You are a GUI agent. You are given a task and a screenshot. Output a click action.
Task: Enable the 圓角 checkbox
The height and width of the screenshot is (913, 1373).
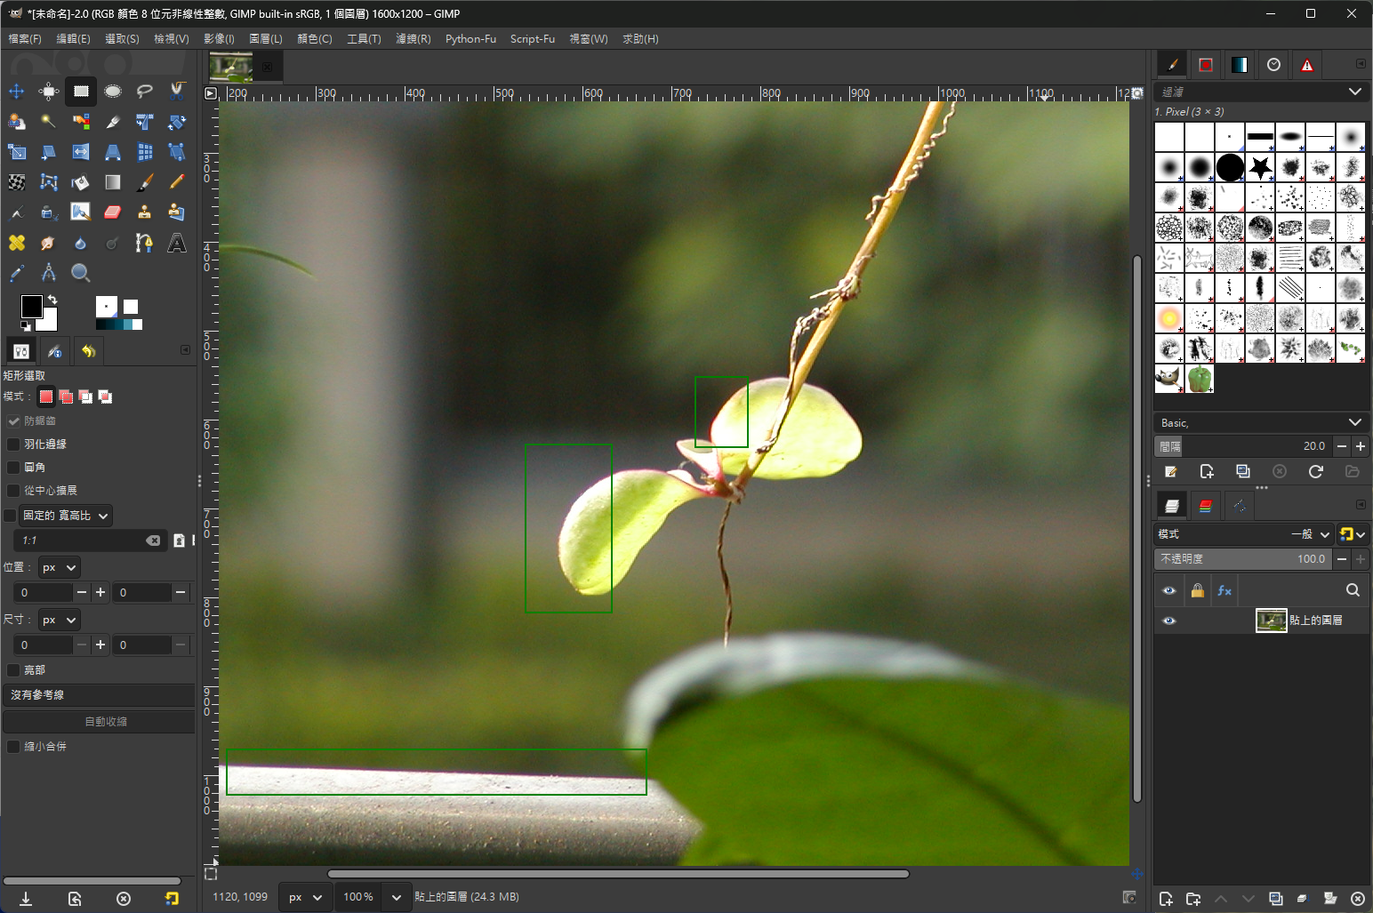pyautogui.click(x=13, y=467)
